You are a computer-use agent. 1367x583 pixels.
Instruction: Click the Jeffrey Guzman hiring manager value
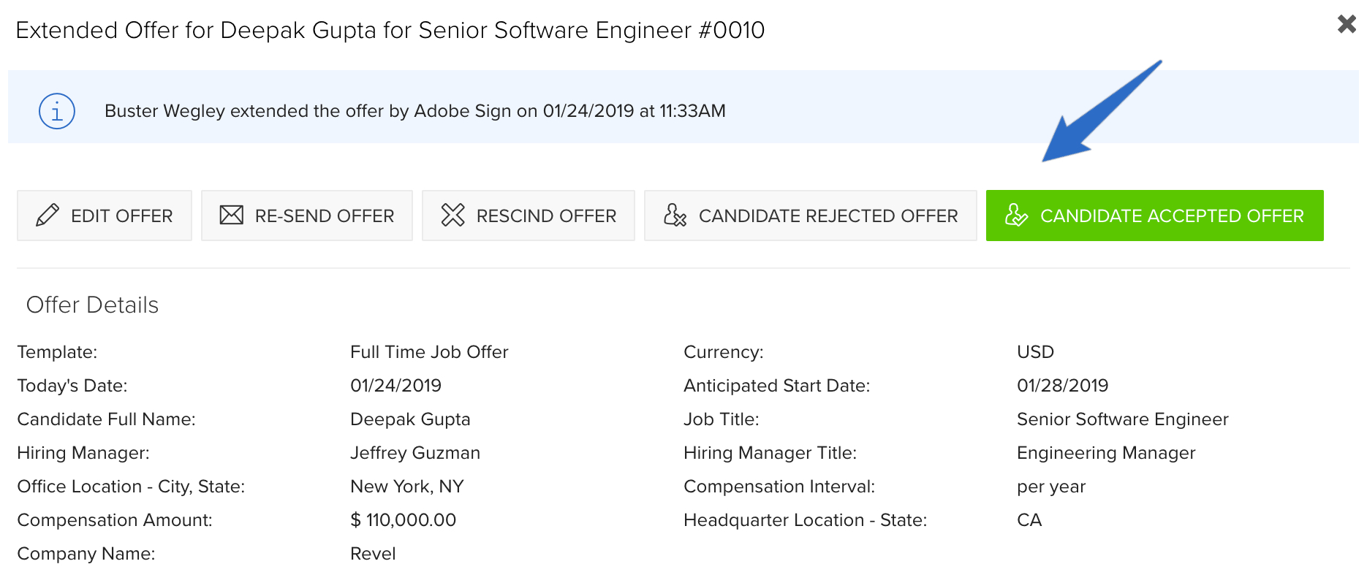415,453
